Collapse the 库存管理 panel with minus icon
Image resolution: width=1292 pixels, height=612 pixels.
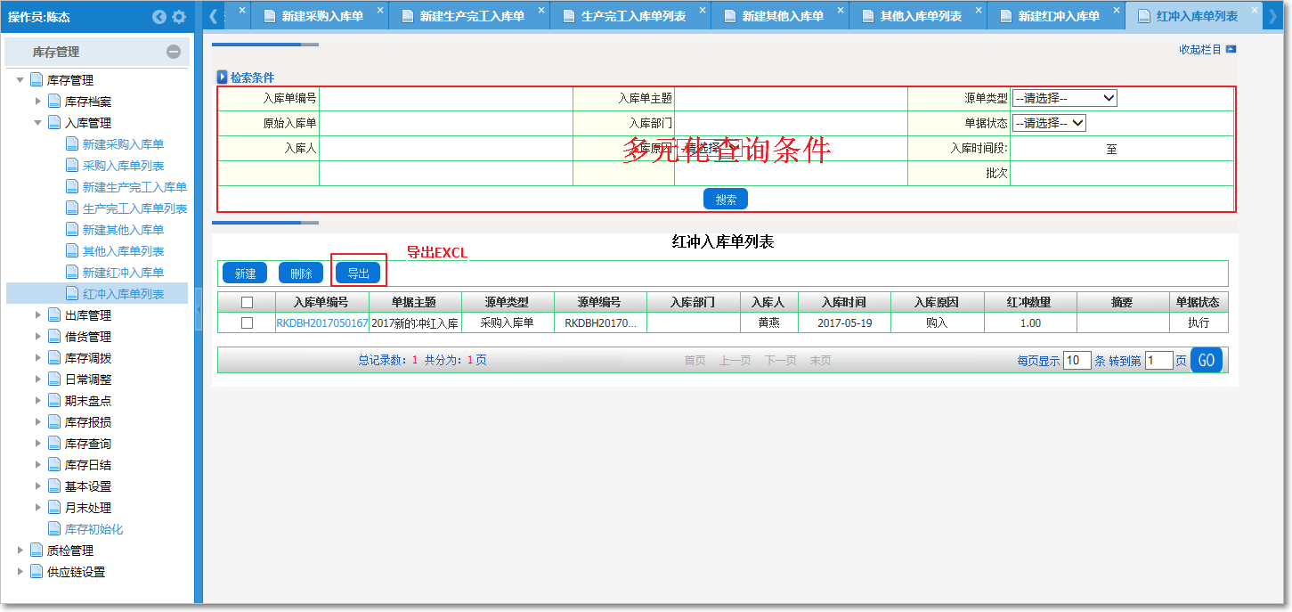pyautogui.click(x=174, y=53)
